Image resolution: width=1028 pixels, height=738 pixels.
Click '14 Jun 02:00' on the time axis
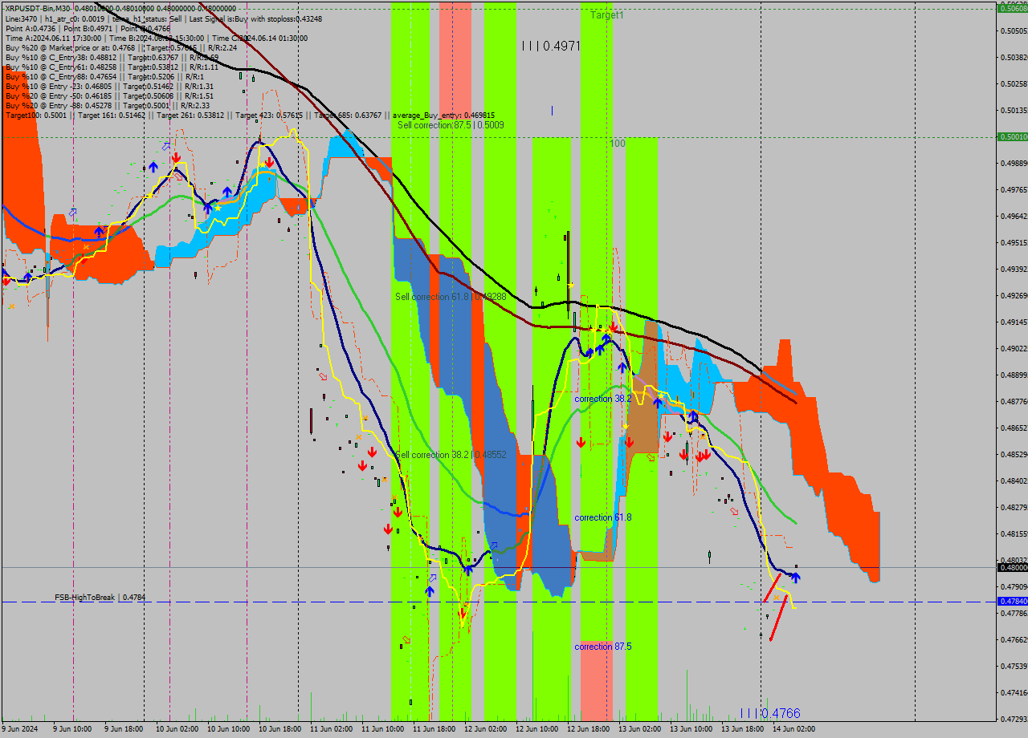pos(793,729)
